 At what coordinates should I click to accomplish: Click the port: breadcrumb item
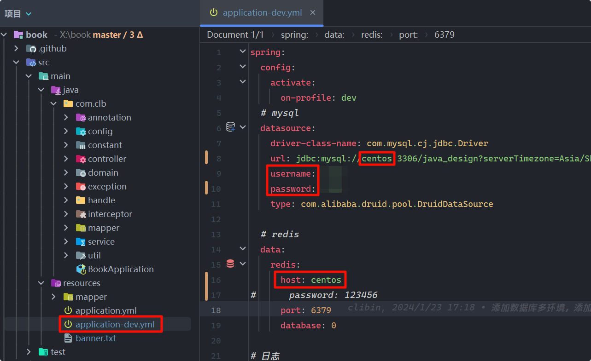tap(409, 34)
